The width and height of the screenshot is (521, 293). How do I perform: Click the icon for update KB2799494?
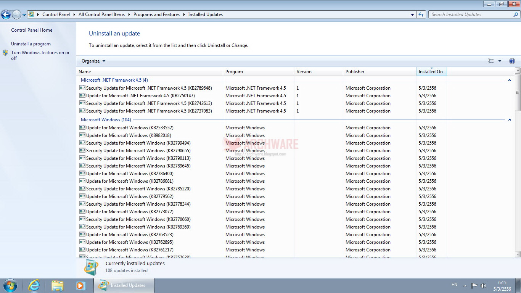click(x=82, y=143)
